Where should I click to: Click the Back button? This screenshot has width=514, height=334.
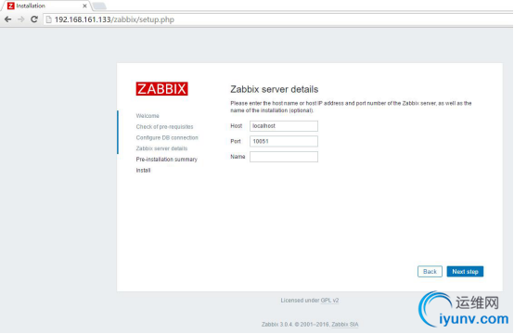point(430,272)
